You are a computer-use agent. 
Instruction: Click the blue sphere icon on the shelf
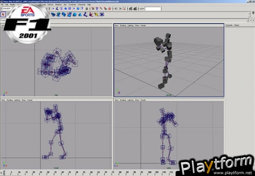click(x=75, y=15)
